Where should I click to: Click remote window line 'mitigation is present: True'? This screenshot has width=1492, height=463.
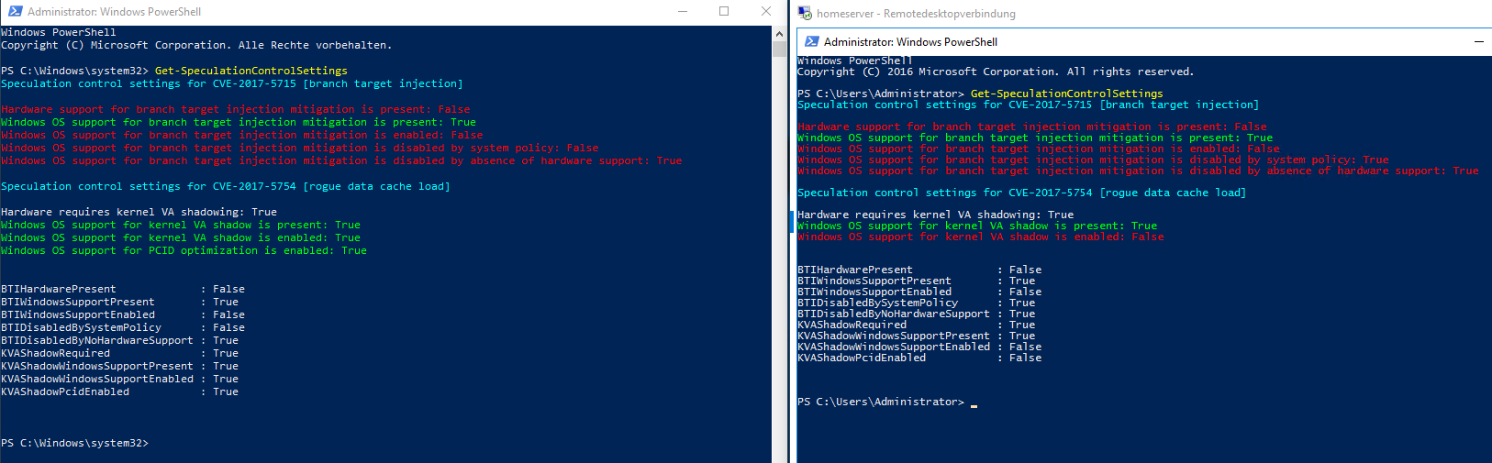click(1035, 138)
